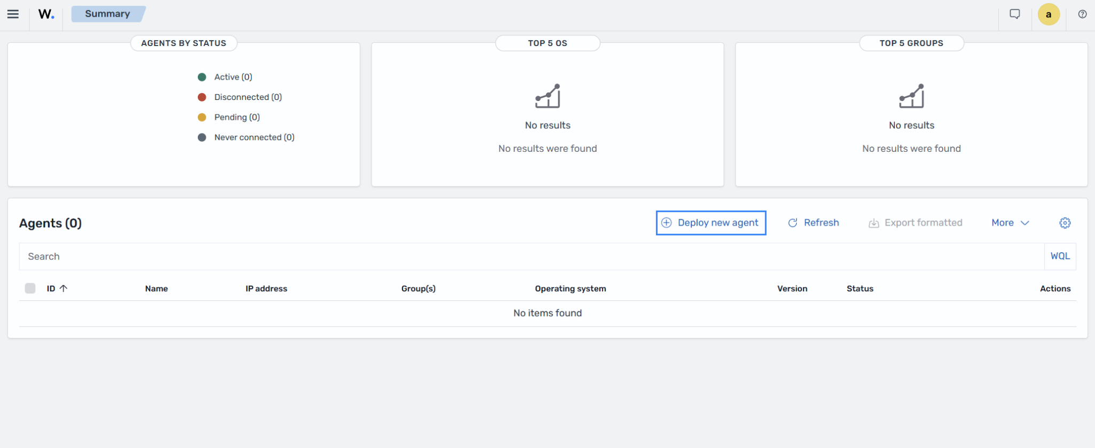Image resolution: width=1095 pixels, height=448 pixels.
Task: Open the hamburger navigation menu
Action: tap(13, 14)
